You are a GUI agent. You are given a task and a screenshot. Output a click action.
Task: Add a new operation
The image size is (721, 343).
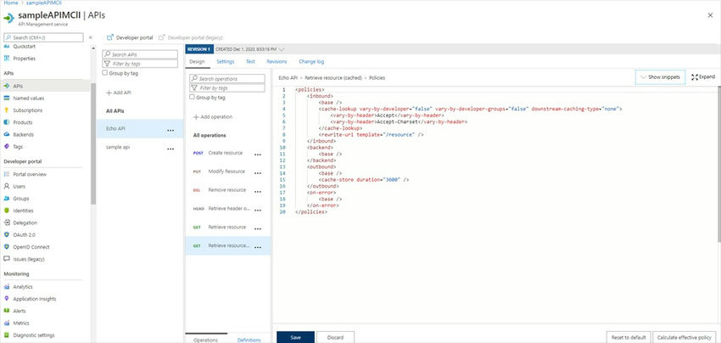click(212, 117)
